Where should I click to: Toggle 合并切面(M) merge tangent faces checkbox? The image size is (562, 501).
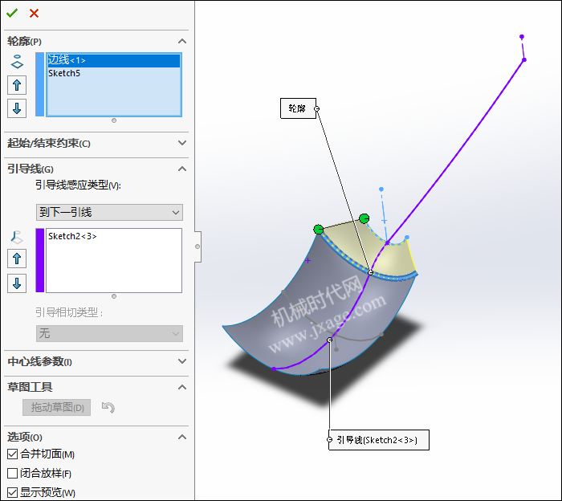(x=13, y=454)
